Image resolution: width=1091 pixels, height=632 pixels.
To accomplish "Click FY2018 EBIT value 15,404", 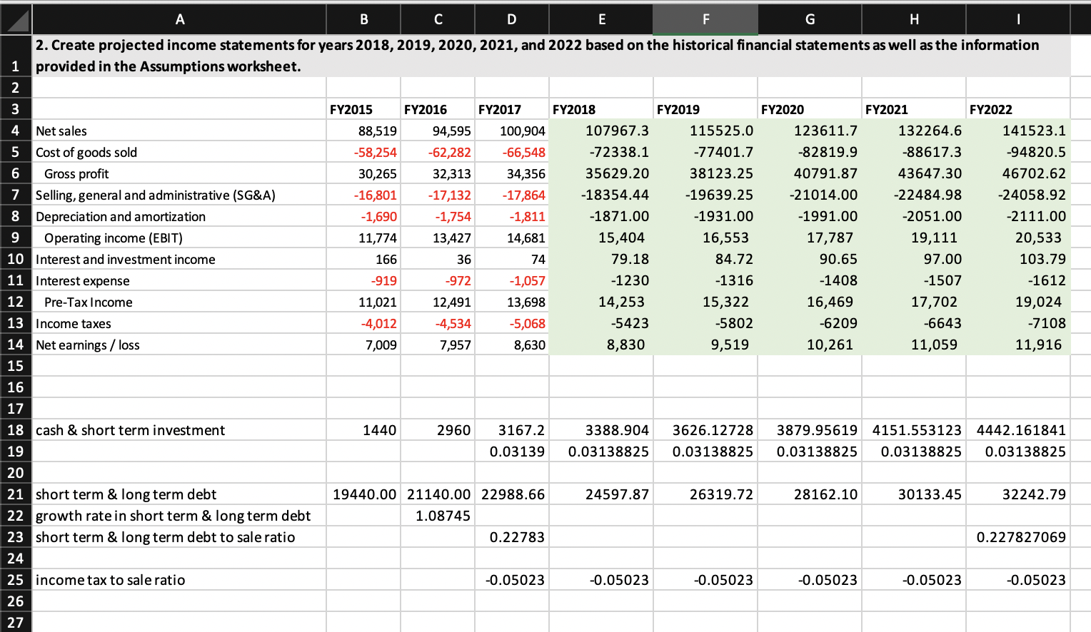I will click(x=622, y=238).
